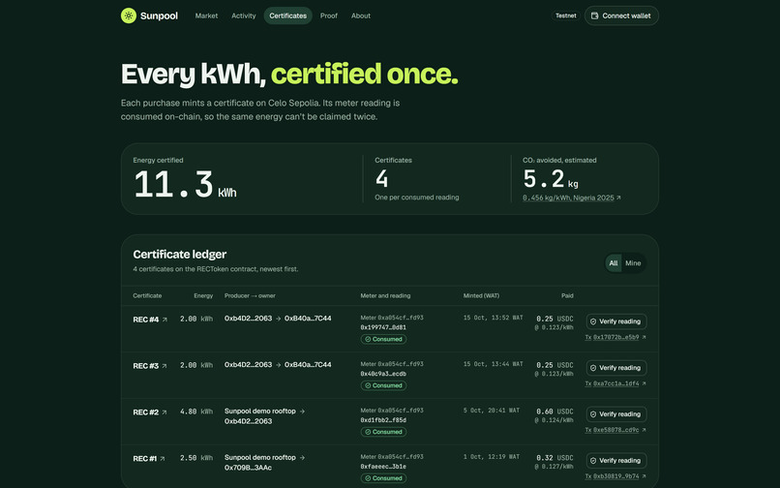Click reading hash 0xfaeeec…3b1e
This screenshot has width=780, height=488.
(x=383, y=467)
